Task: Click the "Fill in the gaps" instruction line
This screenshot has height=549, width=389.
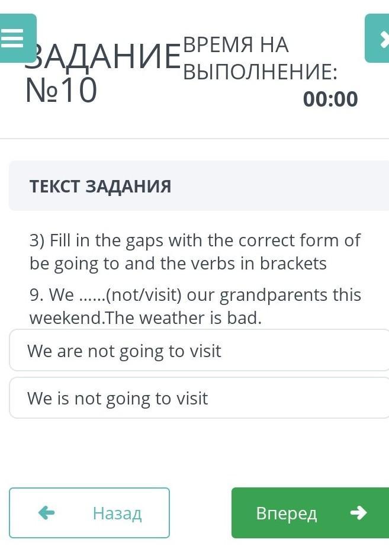Action: 195,240
